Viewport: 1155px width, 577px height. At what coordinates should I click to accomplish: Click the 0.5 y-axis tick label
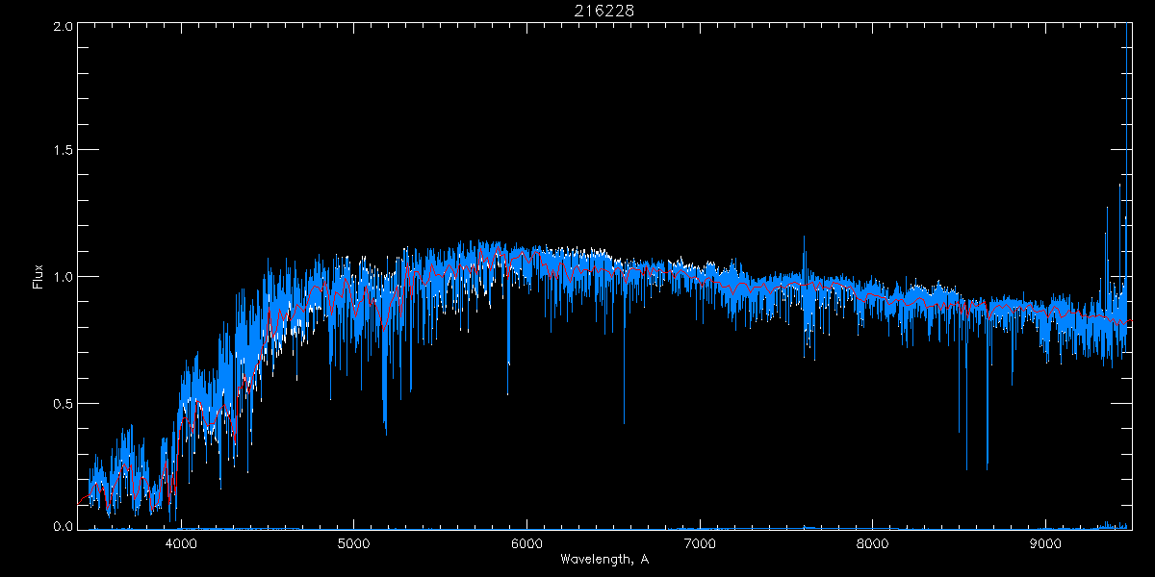[x=64, y=403]
